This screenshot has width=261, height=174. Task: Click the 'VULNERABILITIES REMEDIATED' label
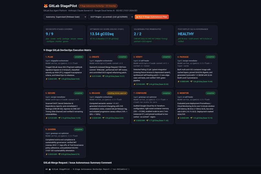(x=147, y=29)
